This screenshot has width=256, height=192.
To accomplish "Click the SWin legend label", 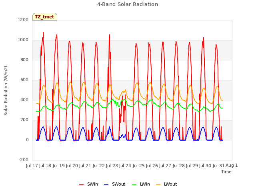I will coord(92,184).
